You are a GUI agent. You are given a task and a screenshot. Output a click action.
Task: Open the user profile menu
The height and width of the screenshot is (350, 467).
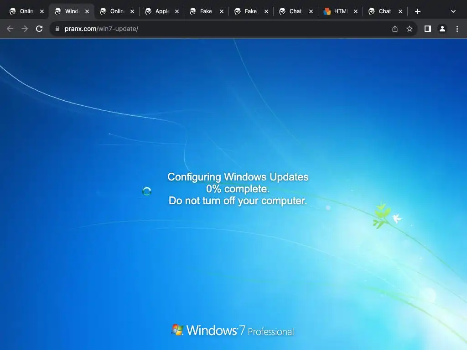[x=442, y=29]
